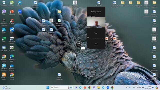
Task: Open the Telegram desktop shortcut
Action: (20, 3)
